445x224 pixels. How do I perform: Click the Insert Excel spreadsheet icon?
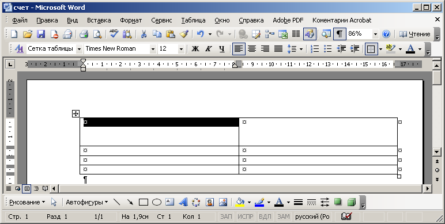[283, 34]
